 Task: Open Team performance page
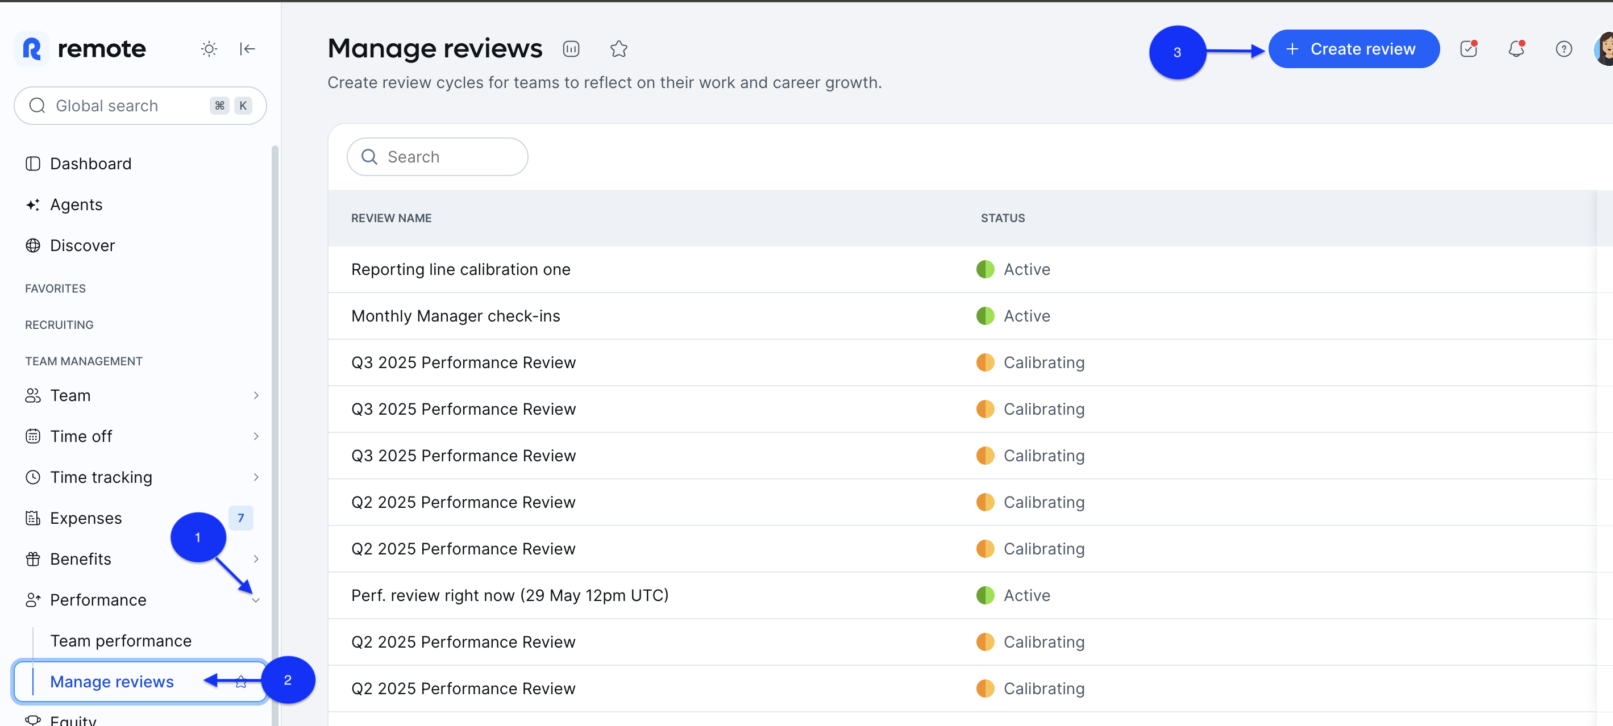coord(121,641)
